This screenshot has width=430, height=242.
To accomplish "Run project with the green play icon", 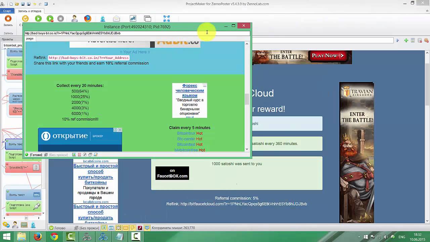I will pyautogui.click(x=38, y=19).
